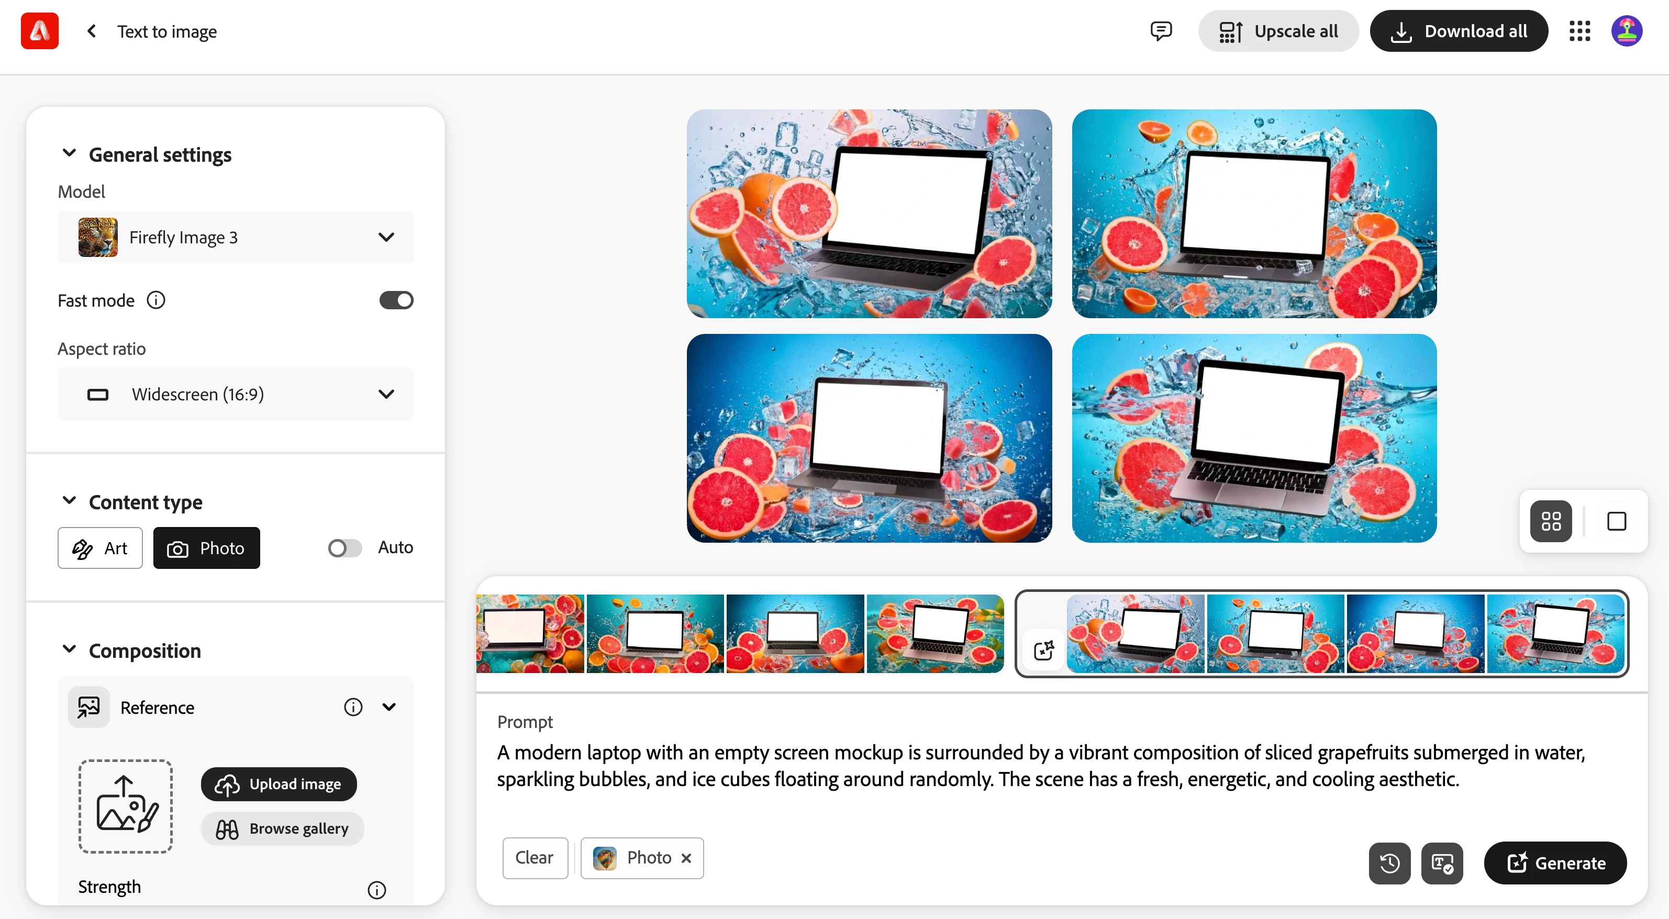Switch to grid view layout

click(1551, 521)
